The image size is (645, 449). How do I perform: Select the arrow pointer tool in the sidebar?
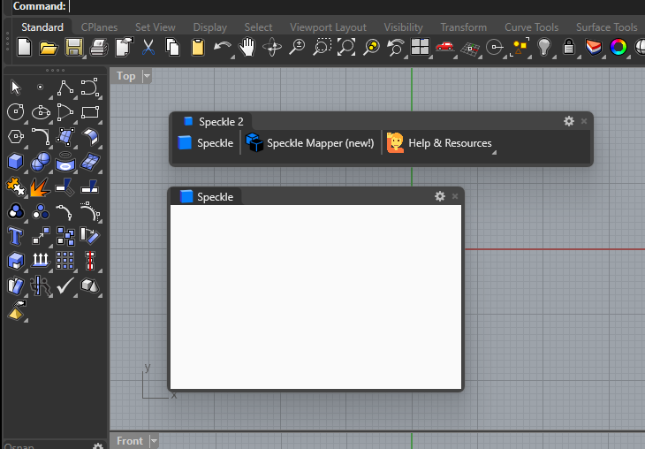click(16, 88)
